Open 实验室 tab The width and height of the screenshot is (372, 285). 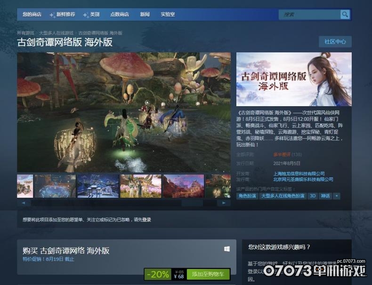[168, 14]
